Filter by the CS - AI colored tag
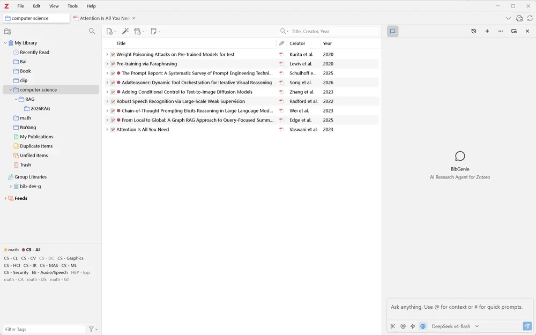 [x=31, y=250]
